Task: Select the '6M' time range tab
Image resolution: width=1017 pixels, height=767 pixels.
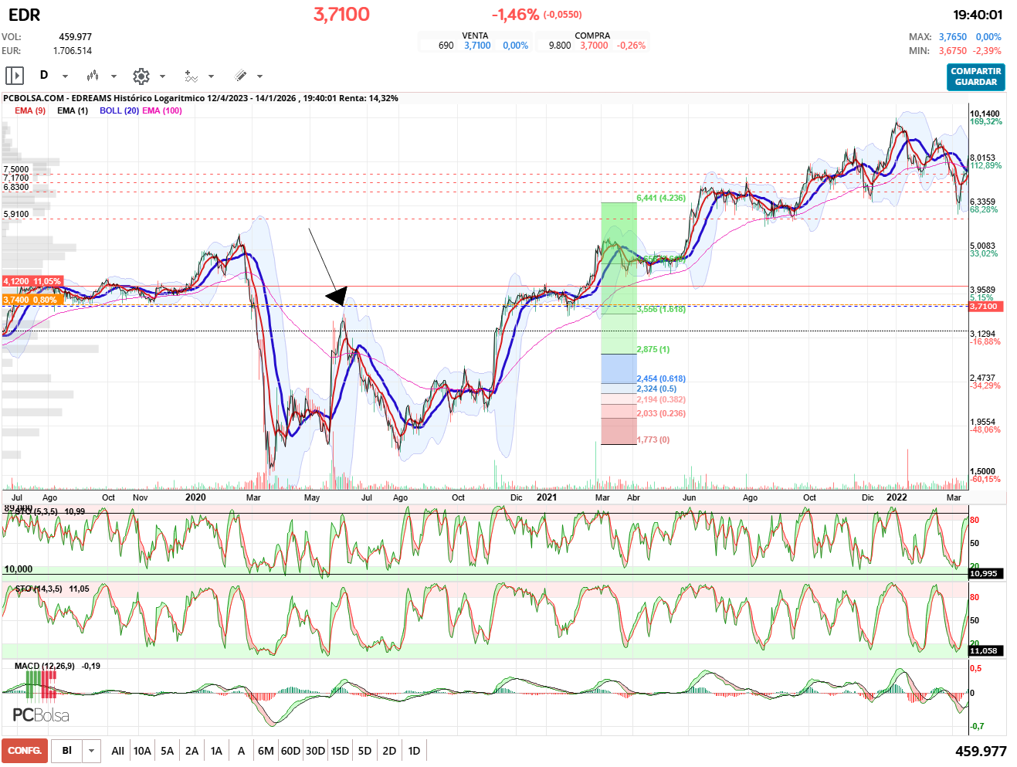Action: tap(266, 751)
